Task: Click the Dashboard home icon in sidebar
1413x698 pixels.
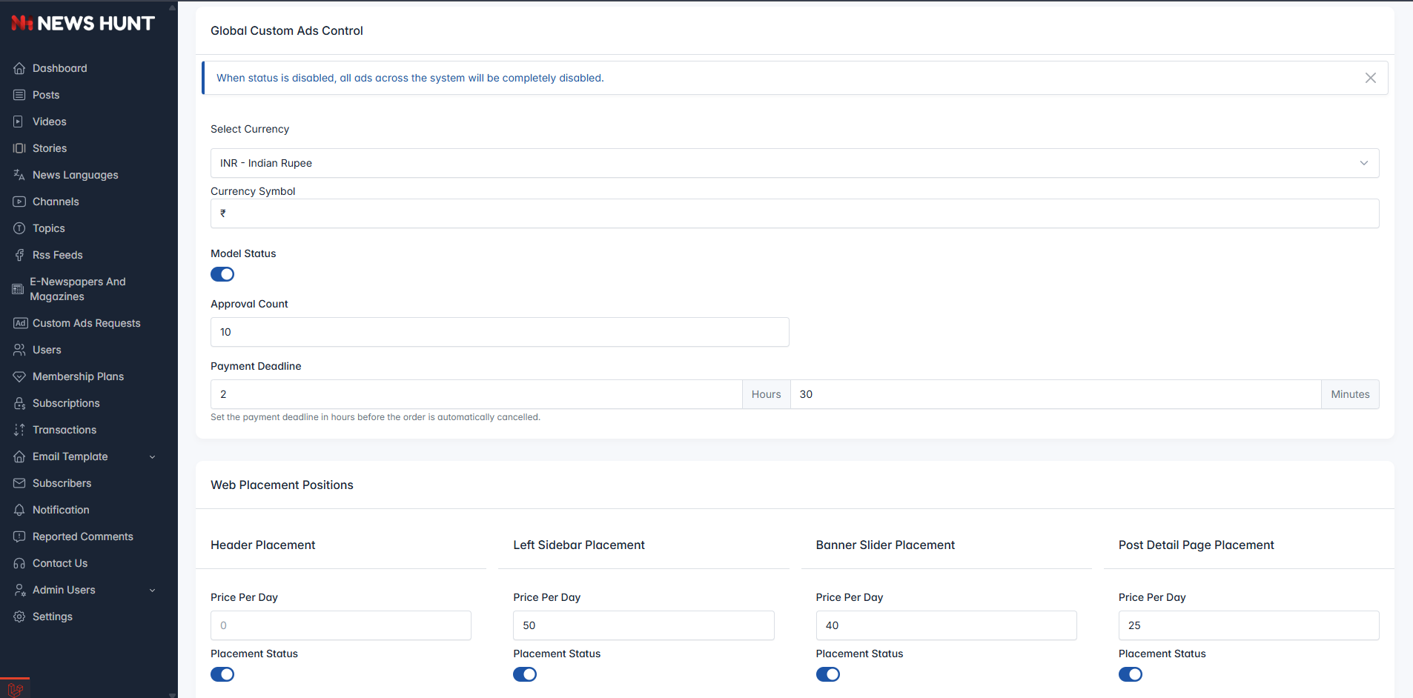Action: click(19, 68)
